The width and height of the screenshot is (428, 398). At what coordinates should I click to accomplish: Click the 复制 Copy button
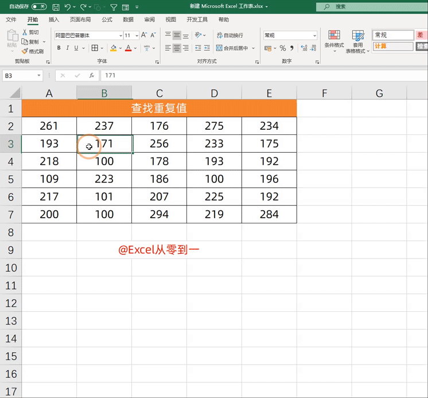[30, 42]
